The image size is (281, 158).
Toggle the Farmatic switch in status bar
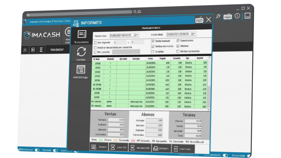pos(55,150)
